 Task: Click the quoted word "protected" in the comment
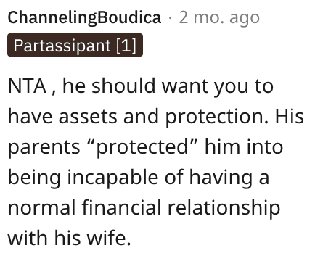(142, 147)
